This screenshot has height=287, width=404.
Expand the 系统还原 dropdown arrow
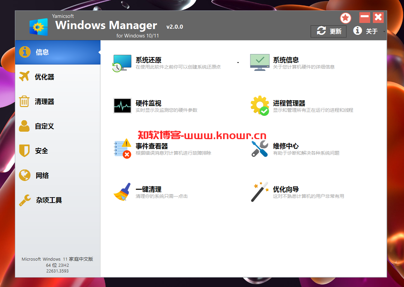[x=238, y=63]
